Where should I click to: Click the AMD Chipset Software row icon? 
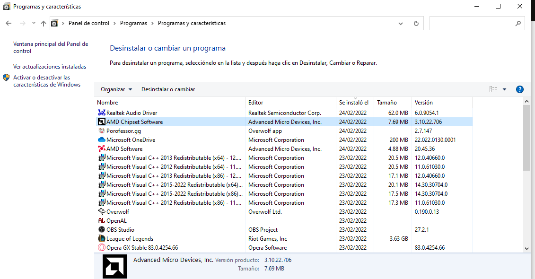[x=101, y=122]
